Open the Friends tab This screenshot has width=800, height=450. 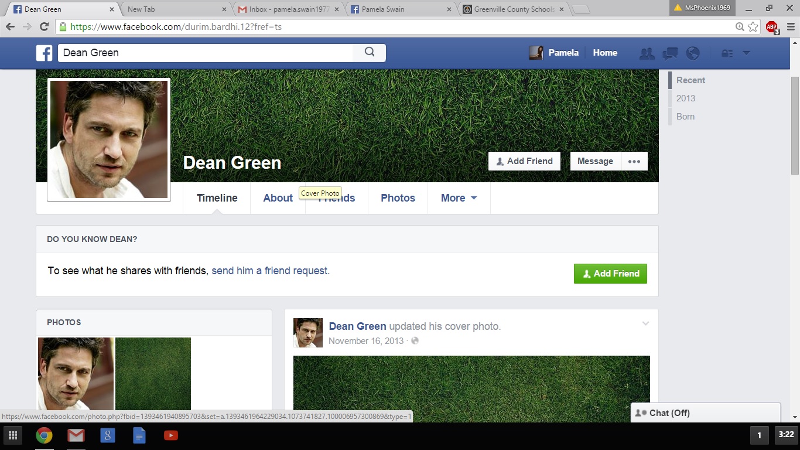click(337, 198)
